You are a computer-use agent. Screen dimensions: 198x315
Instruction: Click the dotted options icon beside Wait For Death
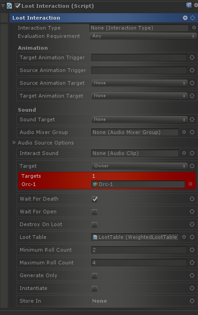[x=192, y=199]
